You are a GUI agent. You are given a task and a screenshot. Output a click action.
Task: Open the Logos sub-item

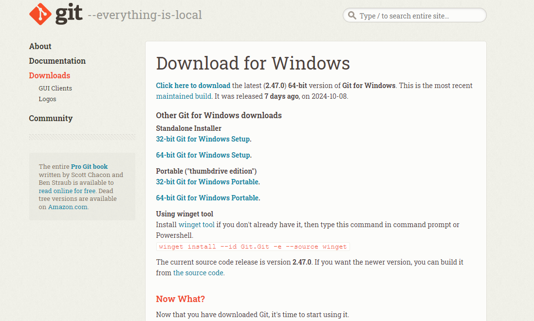(x=47, y=99)
